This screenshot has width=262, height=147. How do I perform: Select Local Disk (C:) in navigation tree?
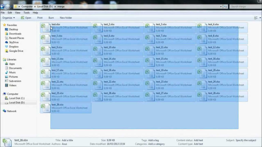click(x=17, y=98)
